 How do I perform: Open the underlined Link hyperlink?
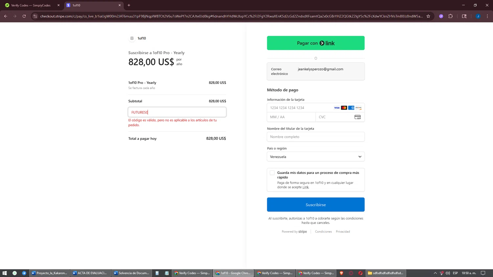(306, 187)
